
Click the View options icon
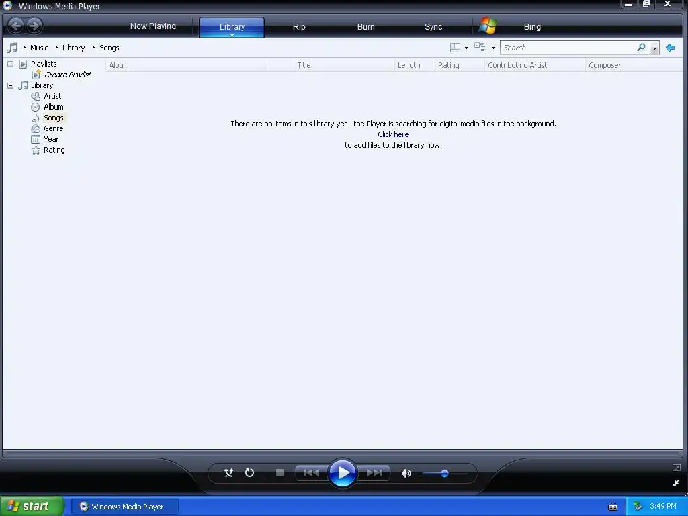tap(480, 47)
